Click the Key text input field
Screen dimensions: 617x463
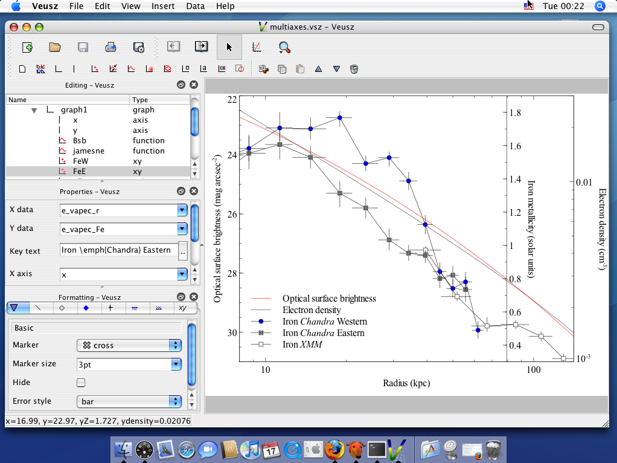point(118,250)
